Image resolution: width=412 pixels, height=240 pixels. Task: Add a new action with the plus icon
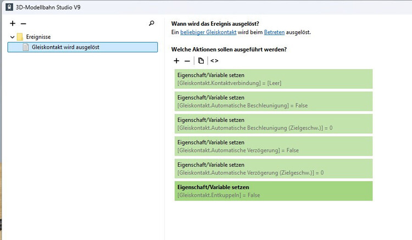tap(176, 61)
